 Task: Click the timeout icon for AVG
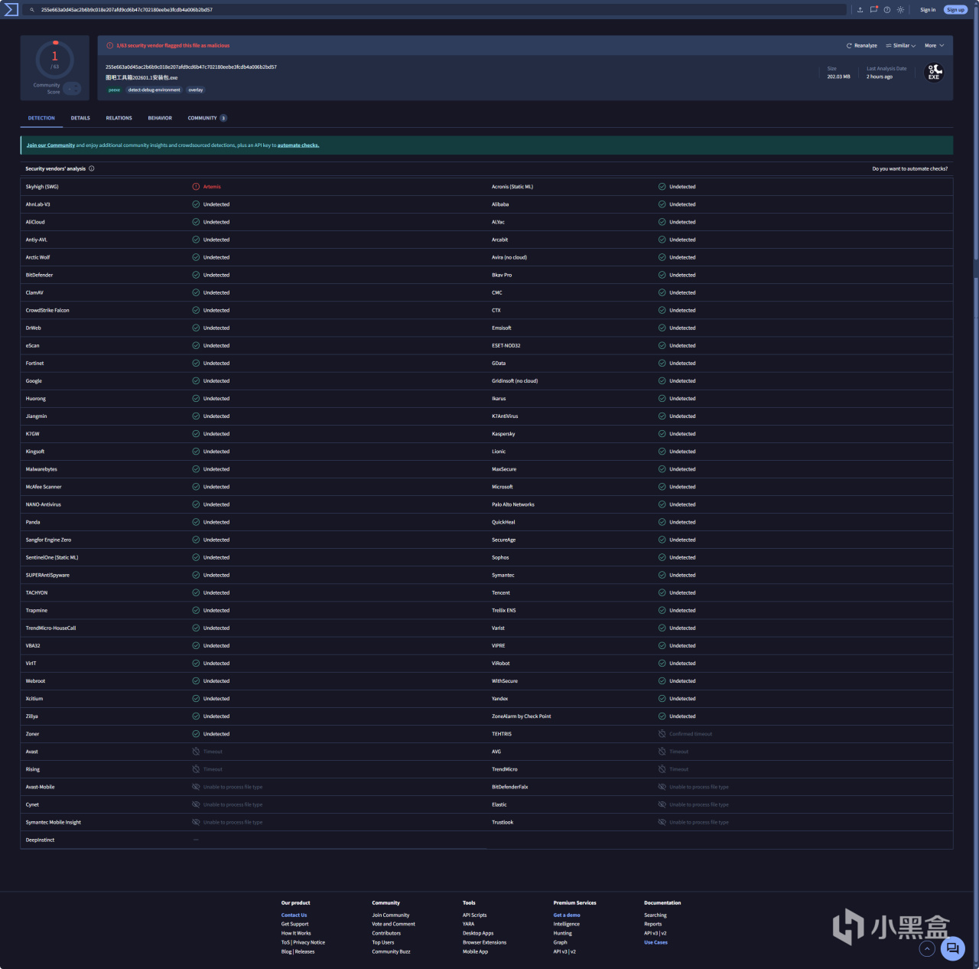pos(662,752)
